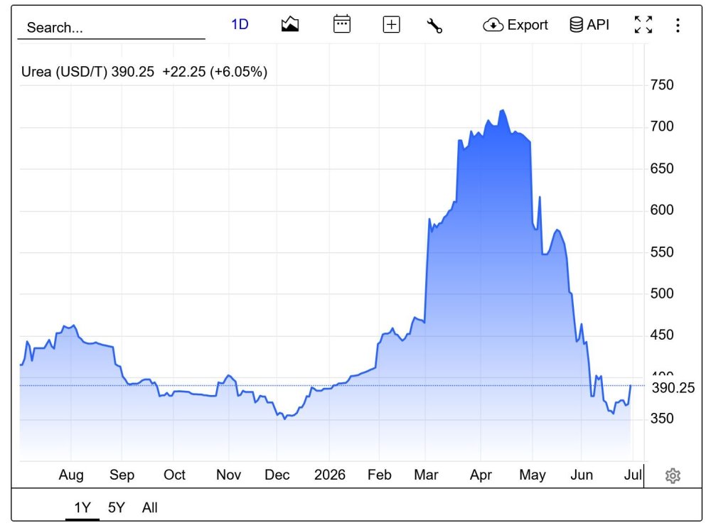The width and height of the screenshot is (711, 528).
Task: Click the Urea (USD/T) 390.25 label
Action: click(87, 72)
